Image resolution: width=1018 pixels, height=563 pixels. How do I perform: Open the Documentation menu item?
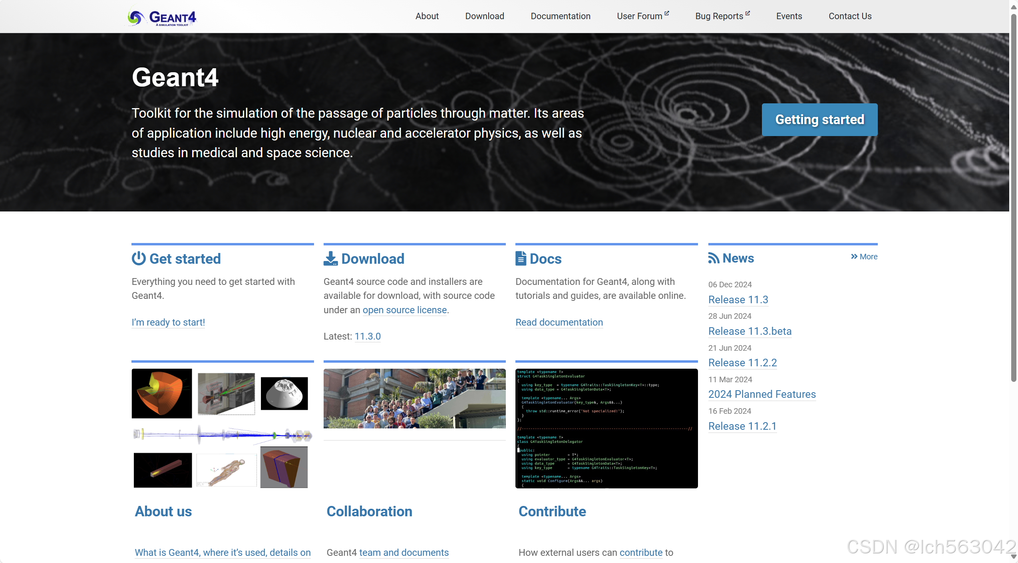pyautogui.click(x=560, y=16)
